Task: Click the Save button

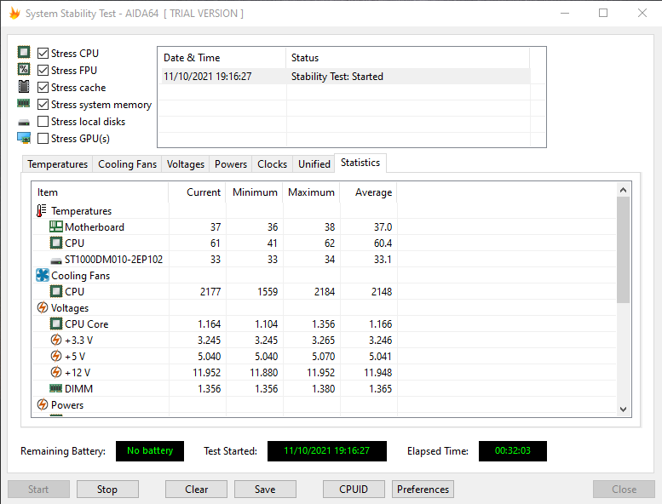Action: click(x=265, y=490)
